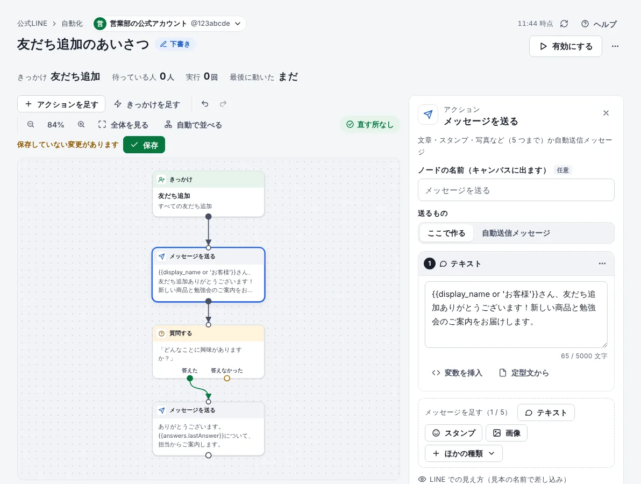Screen dimensions: 641x484
Task: Redo the last change
Action: (223, 104)
